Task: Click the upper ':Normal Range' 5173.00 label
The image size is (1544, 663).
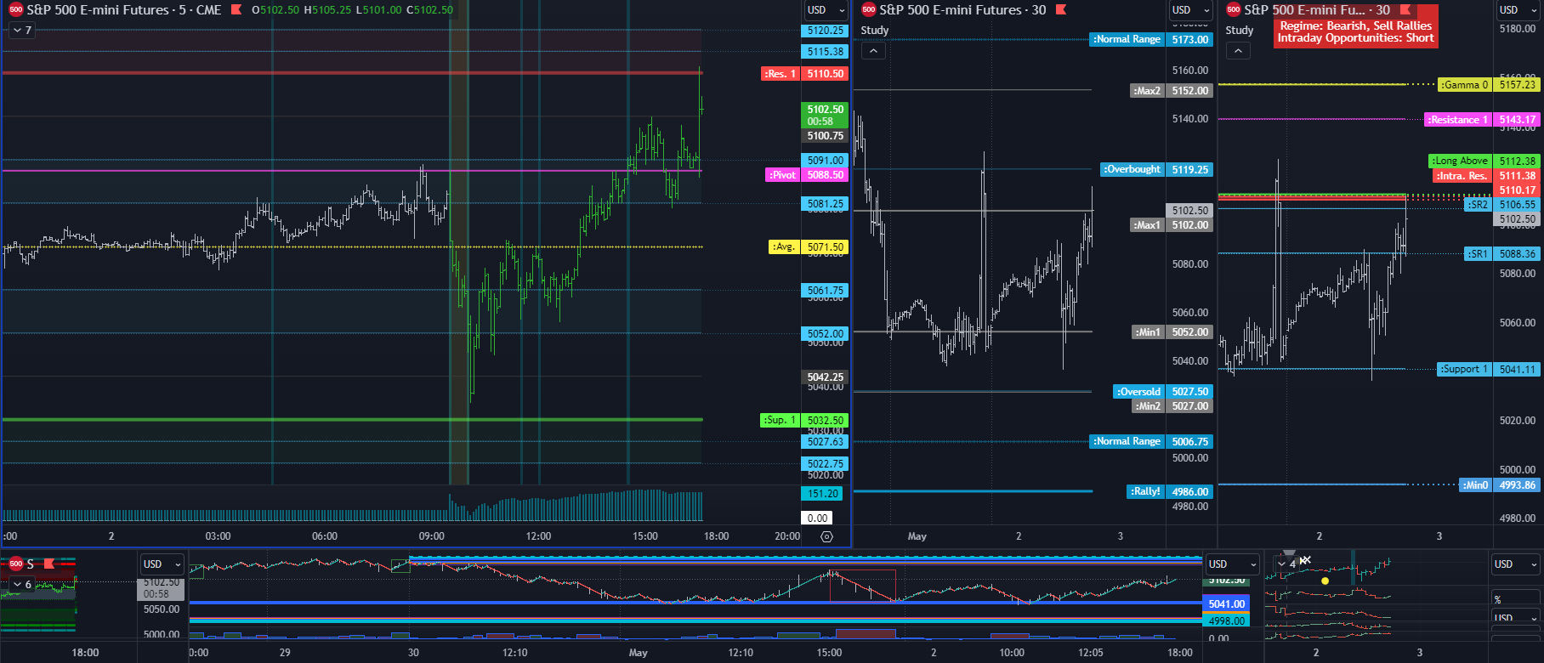Action: click(x=1151, y=40)
